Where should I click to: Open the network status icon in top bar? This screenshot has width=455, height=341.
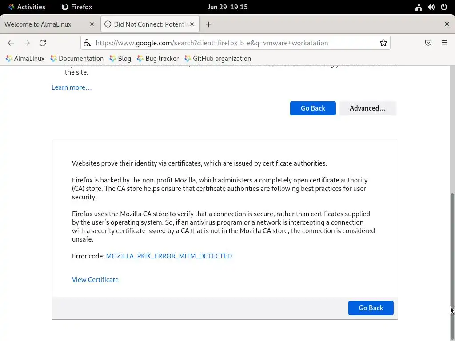coord(419,7)
